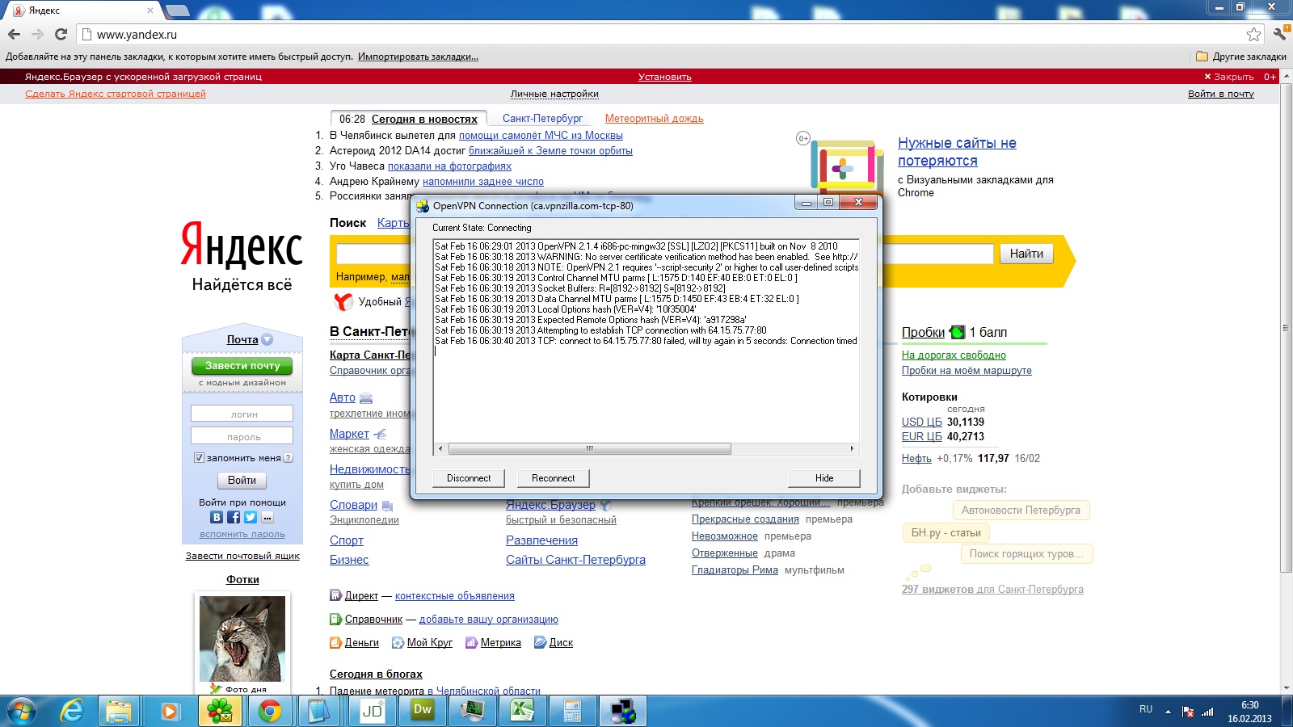Open the Метеоритный дождь tab
The height and width of the screenshot is (727, 1293).
[x=654, y=119]
